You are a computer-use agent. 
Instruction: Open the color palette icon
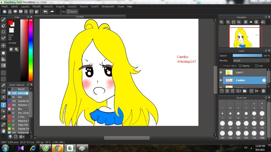click(11, 49)
